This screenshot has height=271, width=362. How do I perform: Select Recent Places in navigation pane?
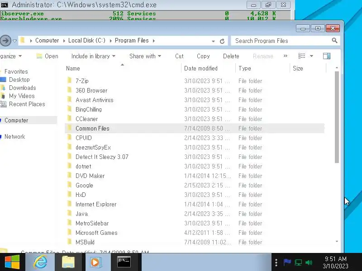pos(27,104)
